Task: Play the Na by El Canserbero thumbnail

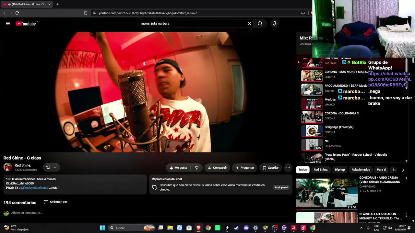Action: coord(312,145)
